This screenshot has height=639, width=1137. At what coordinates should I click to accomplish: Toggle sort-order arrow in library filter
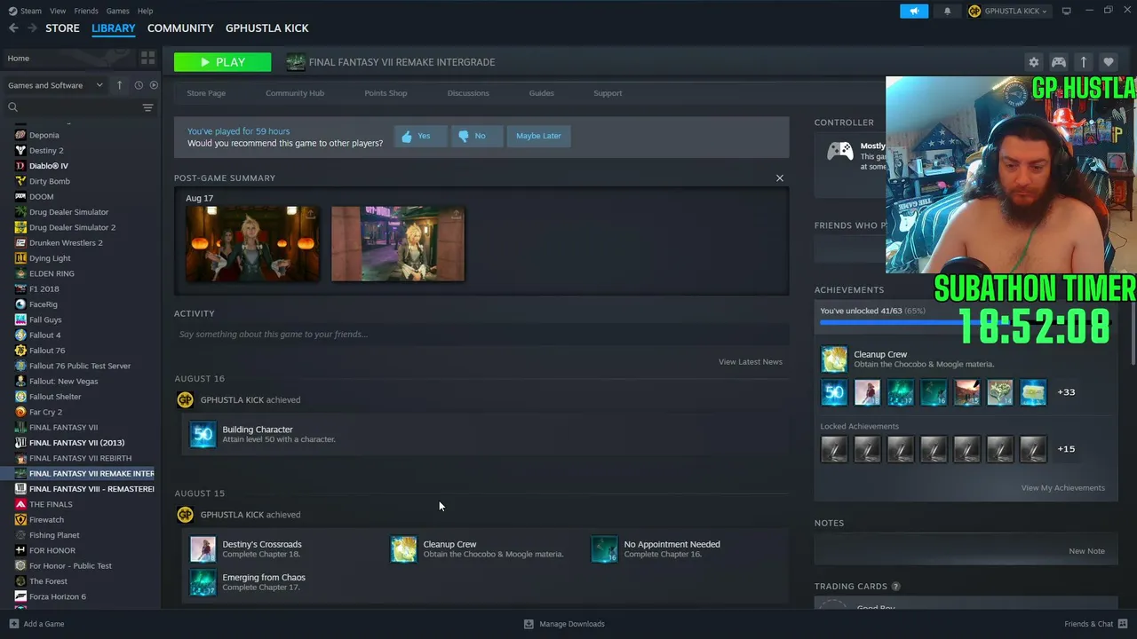coord(120,85)
